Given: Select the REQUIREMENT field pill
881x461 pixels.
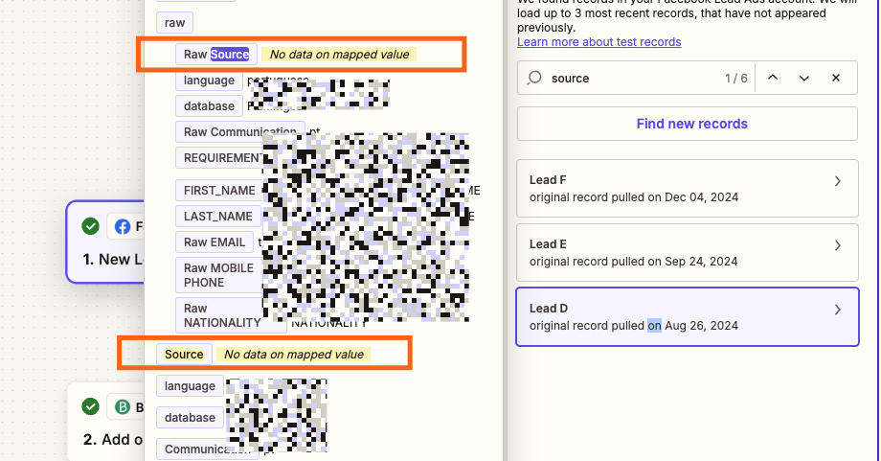Looking at the screenshot, I should [x=220, y=158].
